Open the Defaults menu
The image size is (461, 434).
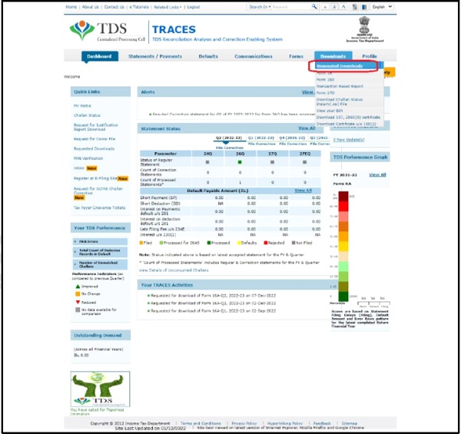pyautogui.click(x=208, y=56)
